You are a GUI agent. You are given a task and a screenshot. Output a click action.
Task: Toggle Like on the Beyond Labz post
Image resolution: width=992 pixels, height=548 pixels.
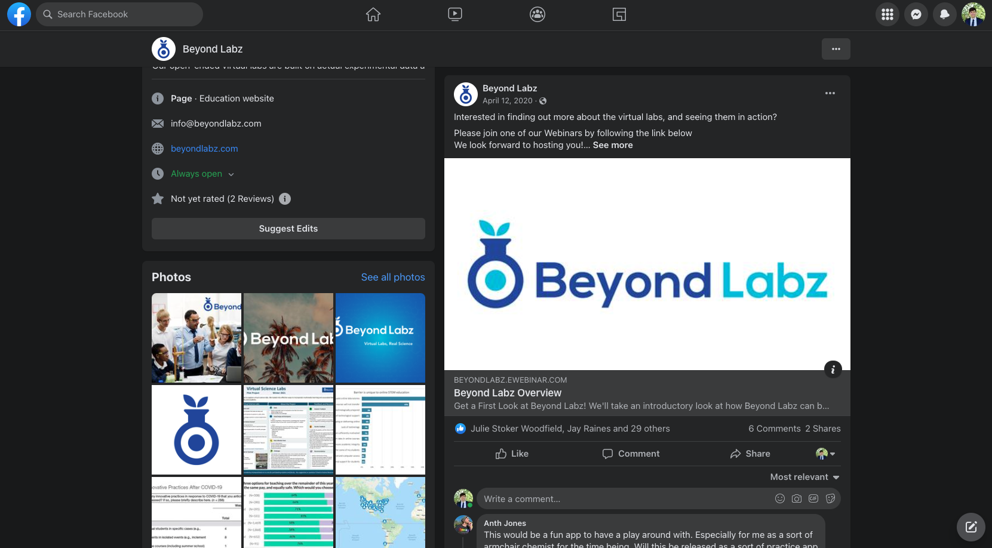512,454
